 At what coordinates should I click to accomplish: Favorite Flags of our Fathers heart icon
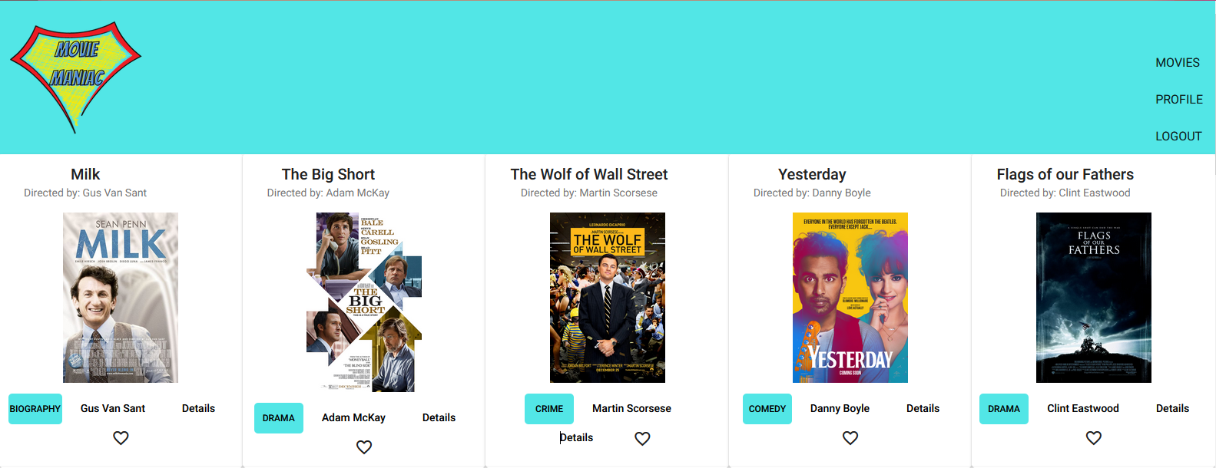tap(1094, 438)
